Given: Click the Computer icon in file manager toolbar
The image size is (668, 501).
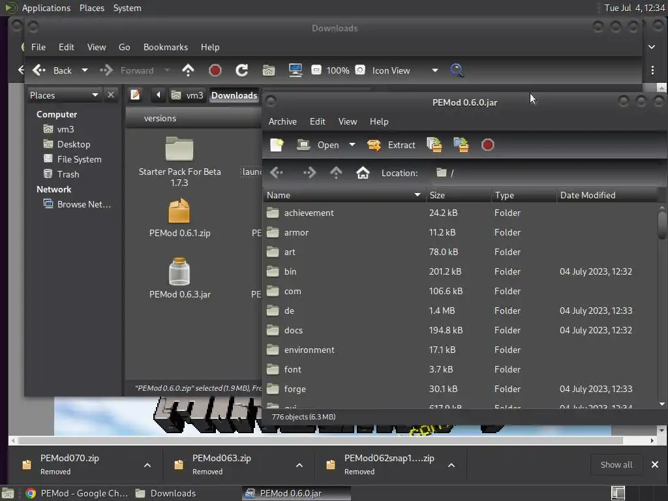Looking at the screenshot, I should 296,70.
